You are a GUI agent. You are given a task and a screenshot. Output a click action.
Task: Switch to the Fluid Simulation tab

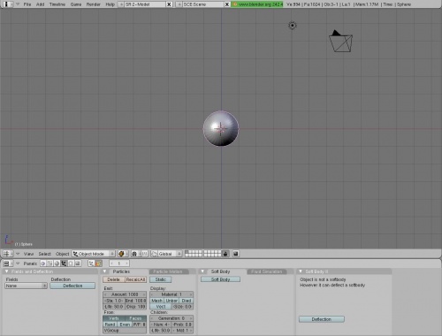(267, 271)
